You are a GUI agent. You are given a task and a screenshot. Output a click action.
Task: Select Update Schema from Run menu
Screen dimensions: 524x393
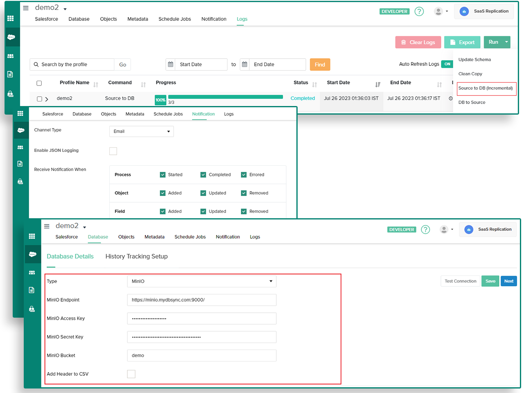tap(474, 59)
